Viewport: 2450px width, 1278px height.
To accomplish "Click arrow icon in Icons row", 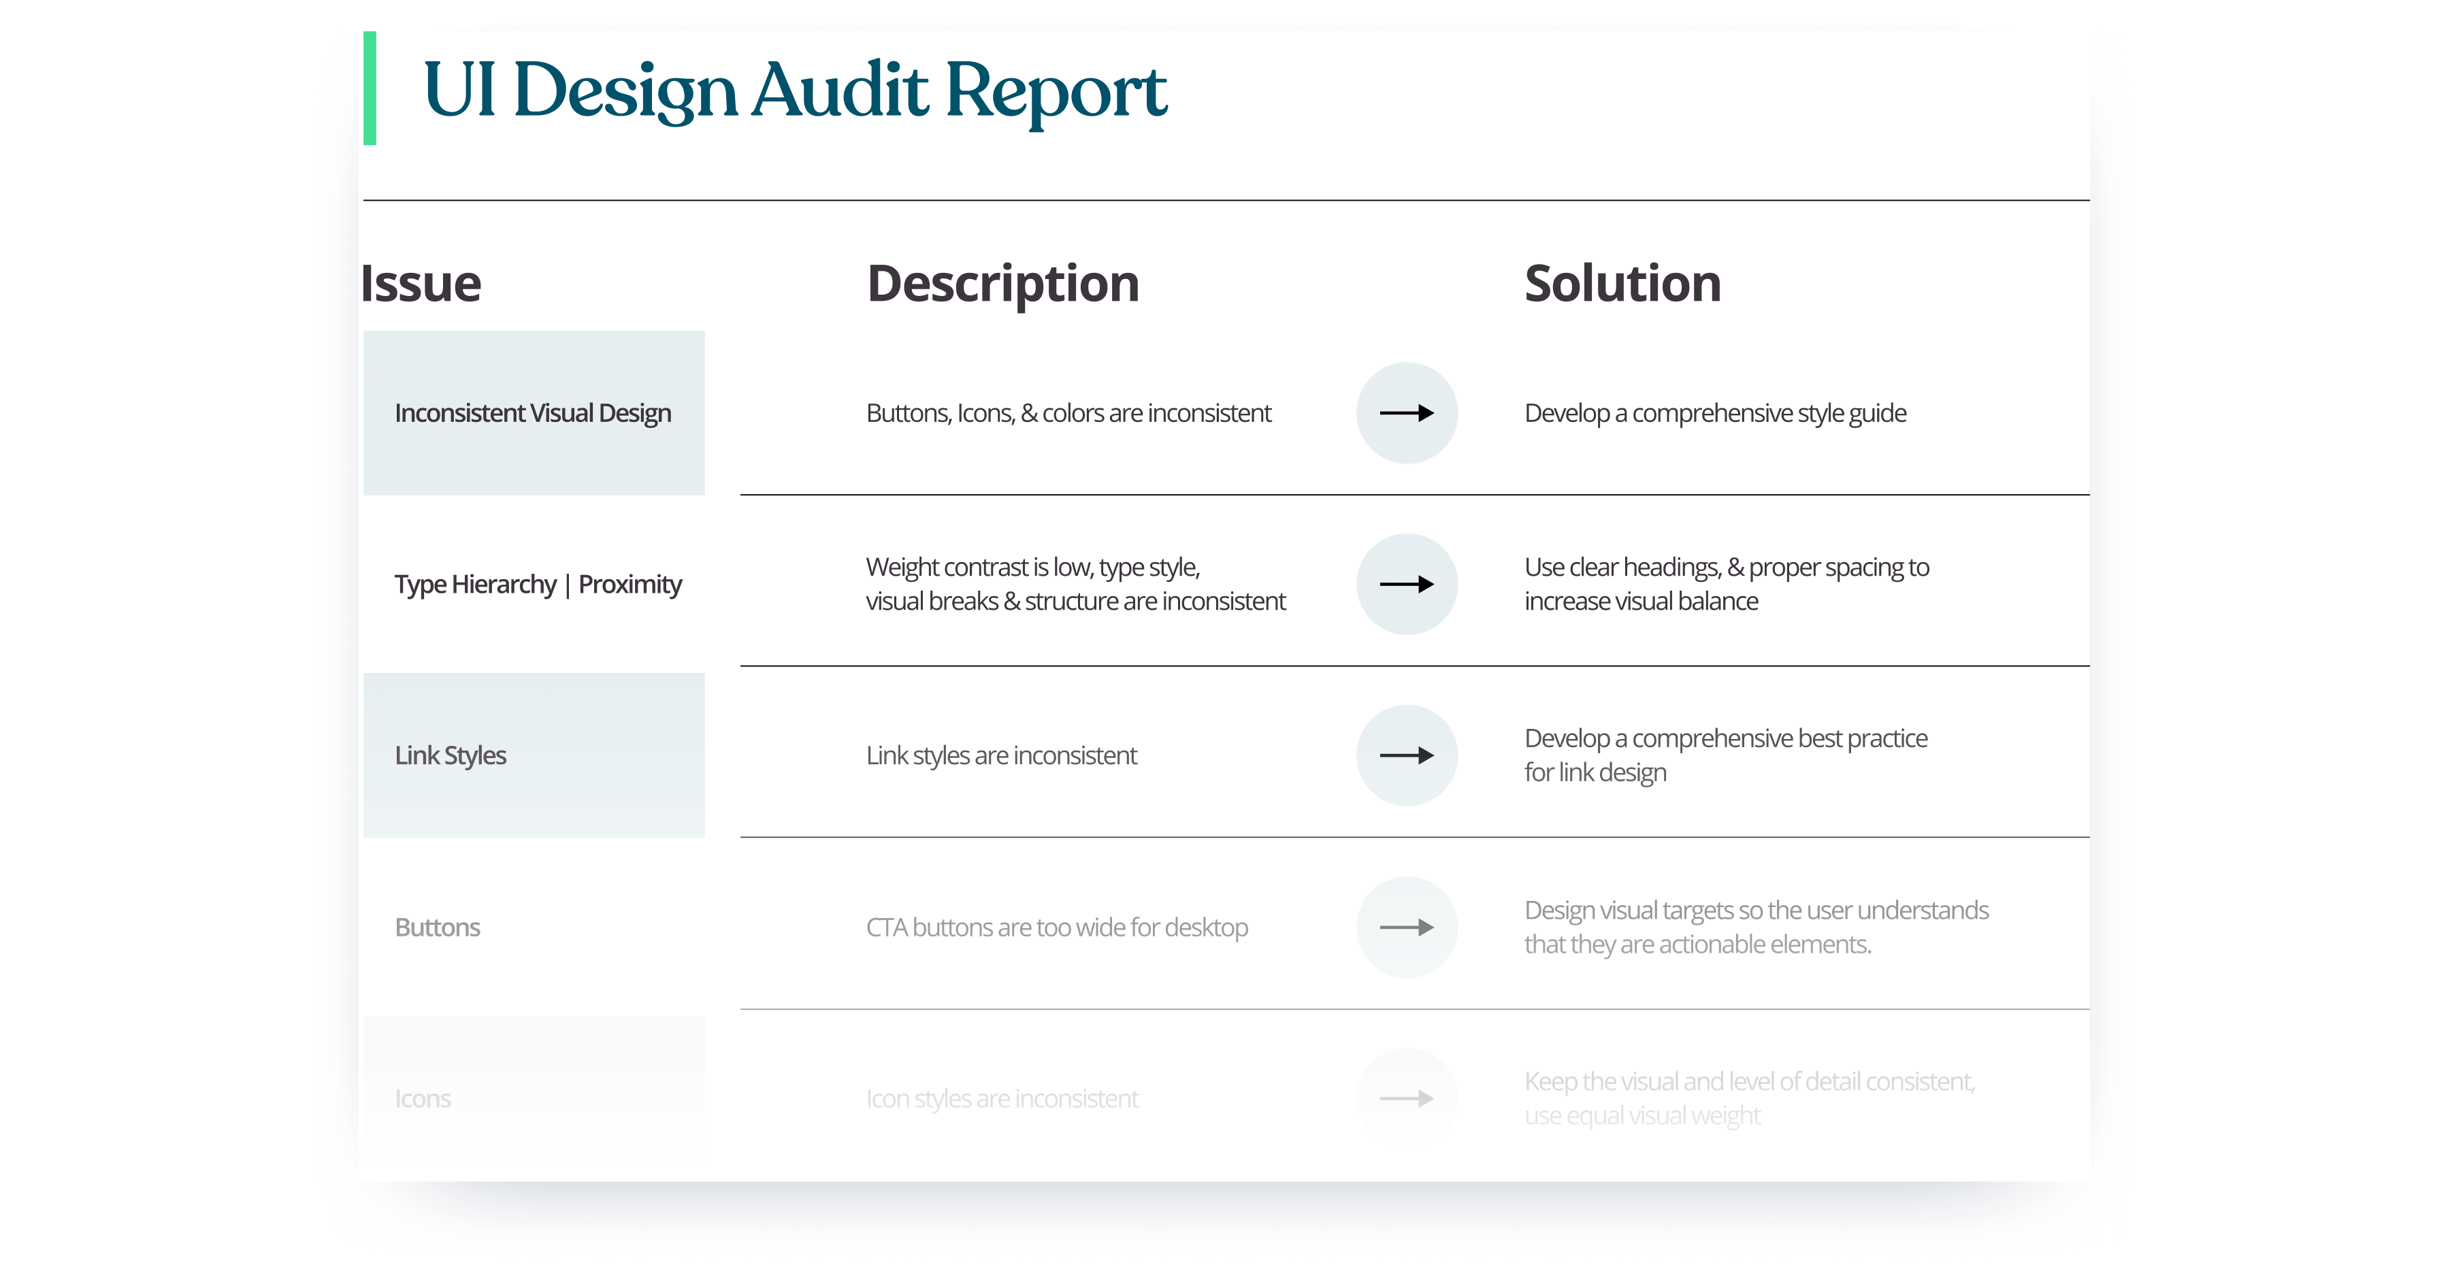I will (1407, 1098).
